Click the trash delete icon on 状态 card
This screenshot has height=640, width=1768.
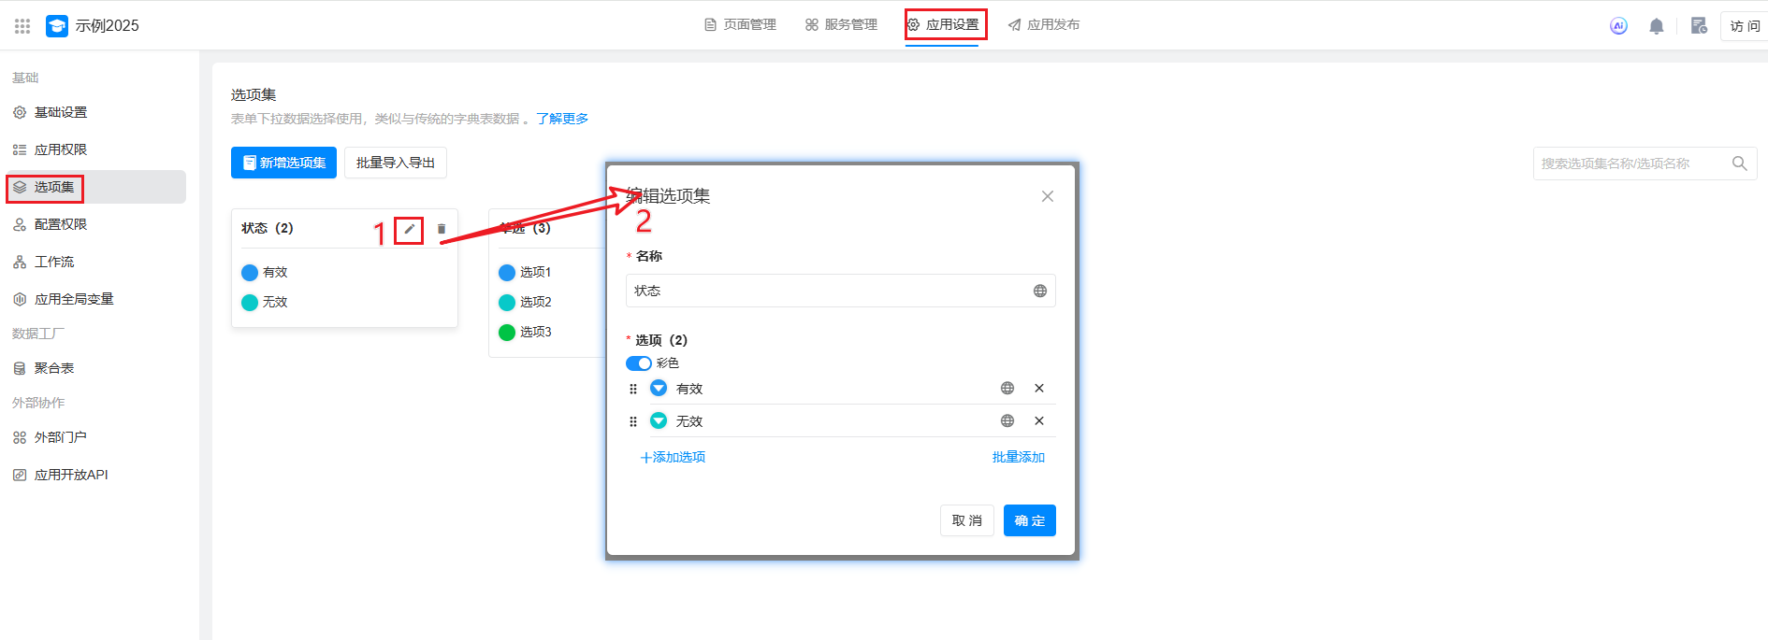[442, 229]
